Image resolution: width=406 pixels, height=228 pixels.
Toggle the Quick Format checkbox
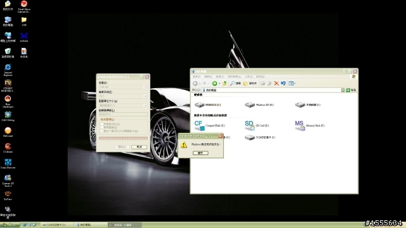click(101, 124)
